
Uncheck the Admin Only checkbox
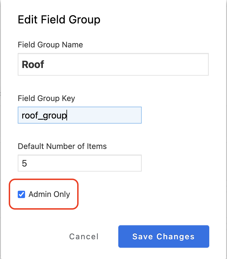click(x=21, y=194)
